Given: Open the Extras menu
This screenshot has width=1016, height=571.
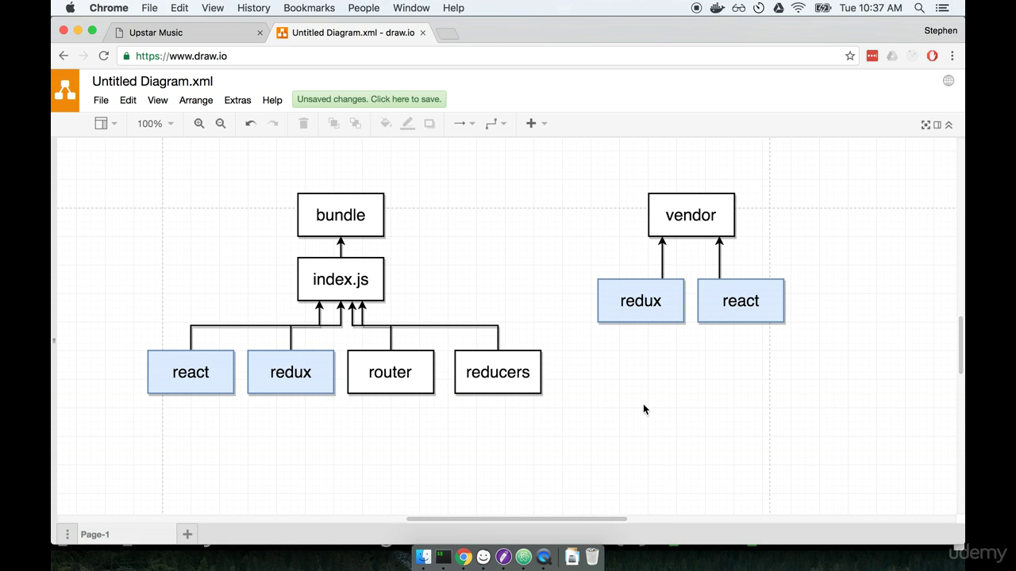Looking at the screenshot, I should coord(237,101).
